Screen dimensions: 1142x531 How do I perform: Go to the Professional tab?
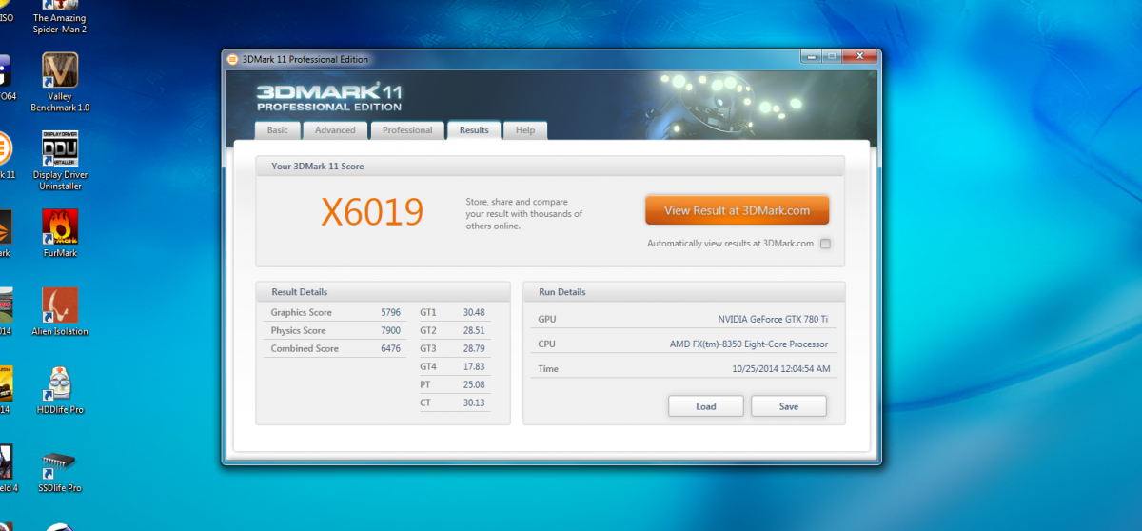tap(407, 130)
